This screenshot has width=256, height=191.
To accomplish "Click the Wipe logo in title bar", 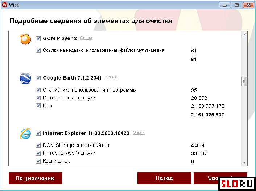I will (x=5, y=5).
